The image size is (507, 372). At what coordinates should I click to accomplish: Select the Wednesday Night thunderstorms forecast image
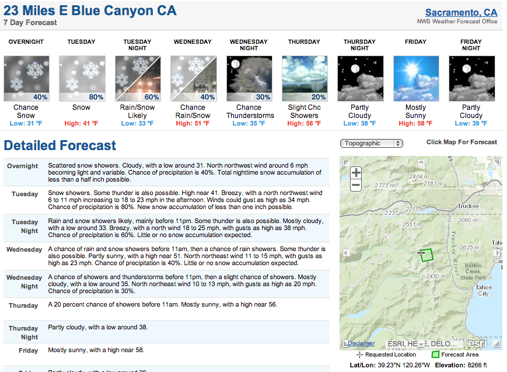(x=249, y=79)
